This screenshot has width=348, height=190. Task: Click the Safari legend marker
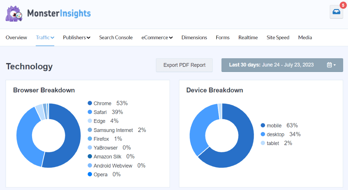point(90,112)
